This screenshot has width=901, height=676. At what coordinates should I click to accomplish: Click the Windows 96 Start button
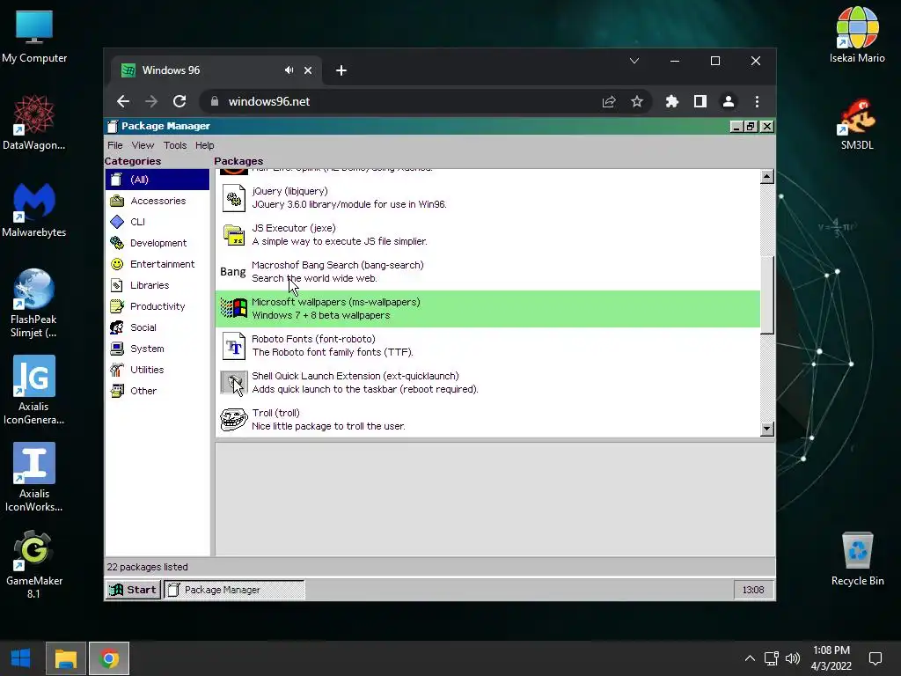tap(133, 590)
